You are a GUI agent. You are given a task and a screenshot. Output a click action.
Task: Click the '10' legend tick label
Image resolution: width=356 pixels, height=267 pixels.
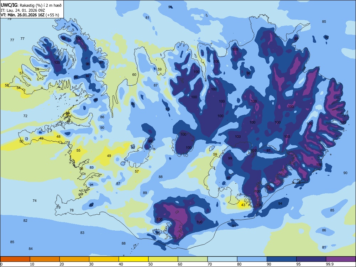pyautogui.click(x=32, y=264)
